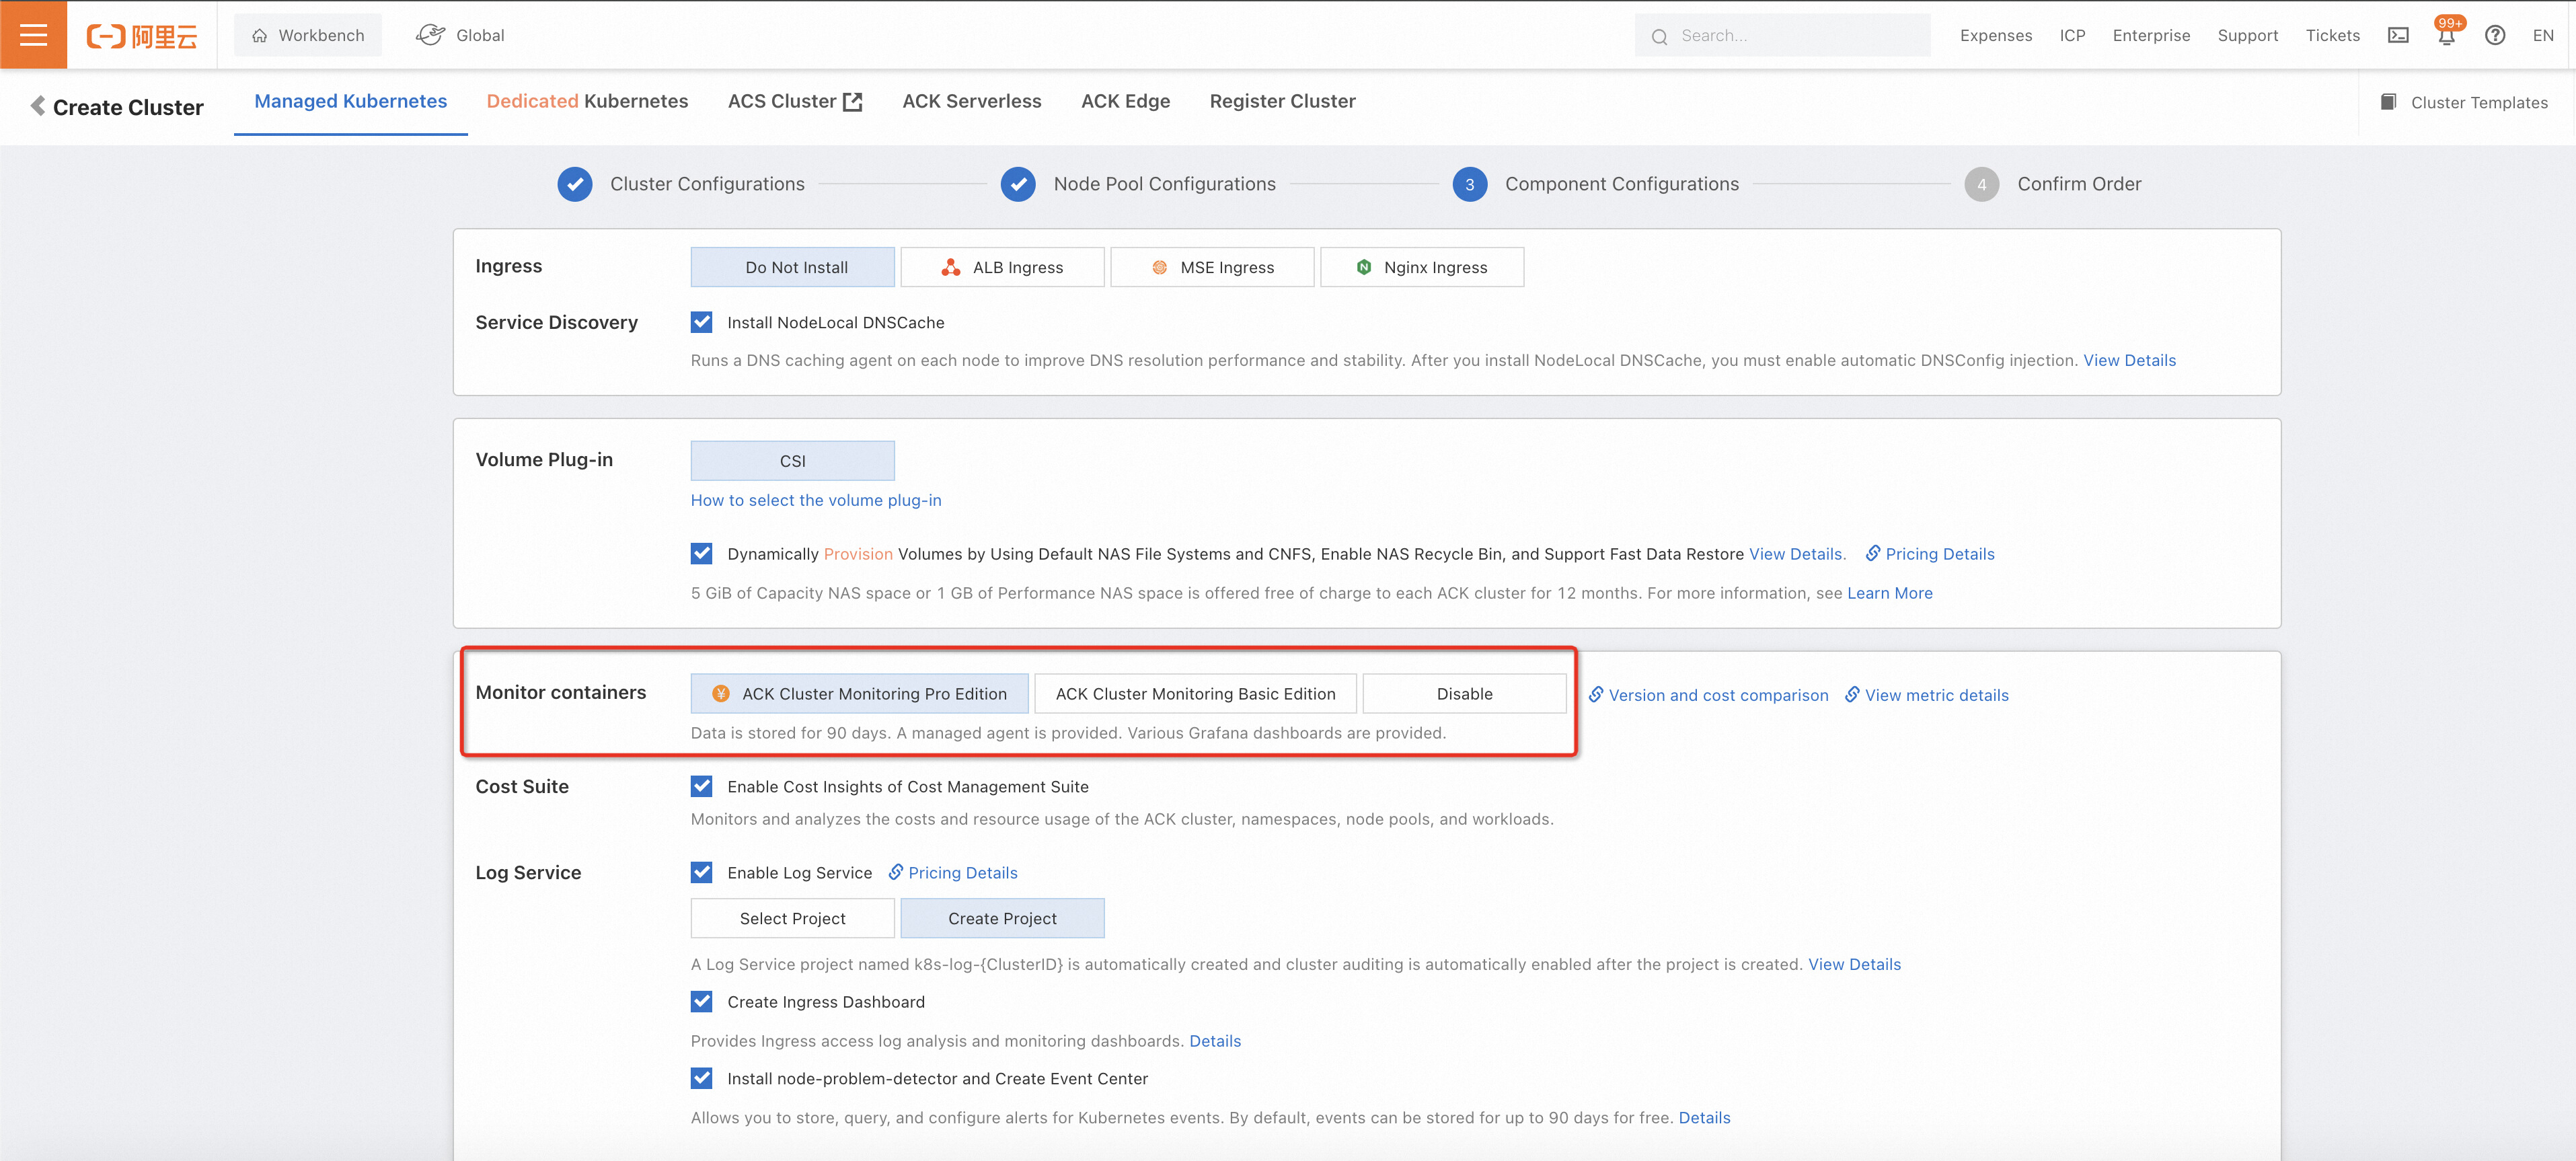Switch to Dedicated Kubernetes tab
This screenshot has height=1161, width=2576.
[x=587, y=101]
